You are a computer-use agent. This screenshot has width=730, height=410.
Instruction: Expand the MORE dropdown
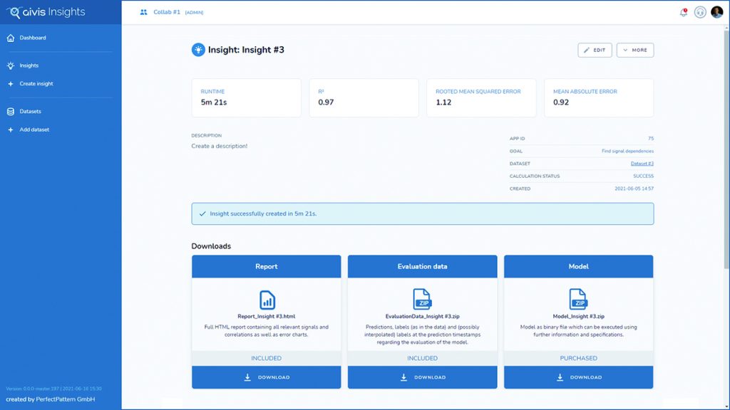click(x=634, y=50)
